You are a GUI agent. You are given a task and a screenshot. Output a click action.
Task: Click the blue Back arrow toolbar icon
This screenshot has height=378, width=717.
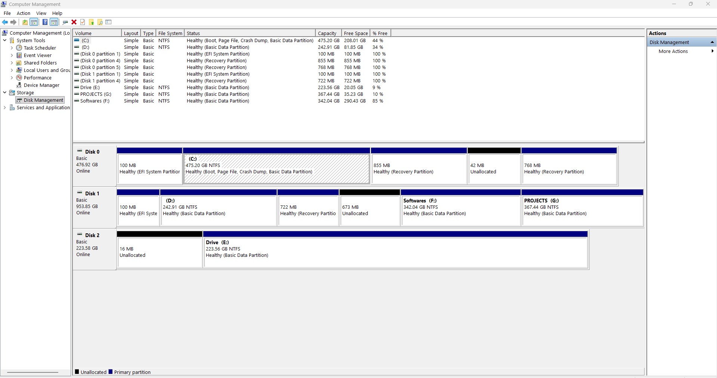(x=5, y=22)
